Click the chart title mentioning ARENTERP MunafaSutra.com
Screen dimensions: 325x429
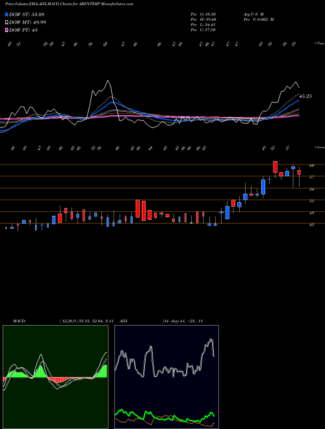pyautogui.click(x=69, y=4)
